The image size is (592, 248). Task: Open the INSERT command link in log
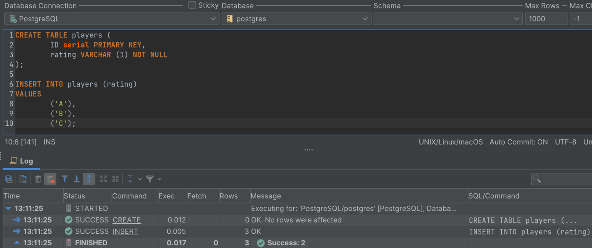[125, 231]
